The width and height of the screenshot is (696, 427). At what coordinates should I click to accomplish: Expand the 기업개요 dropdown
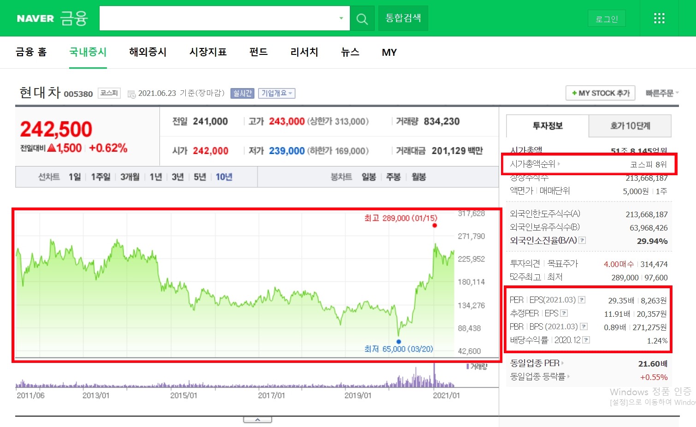click(x=277, y=93)
